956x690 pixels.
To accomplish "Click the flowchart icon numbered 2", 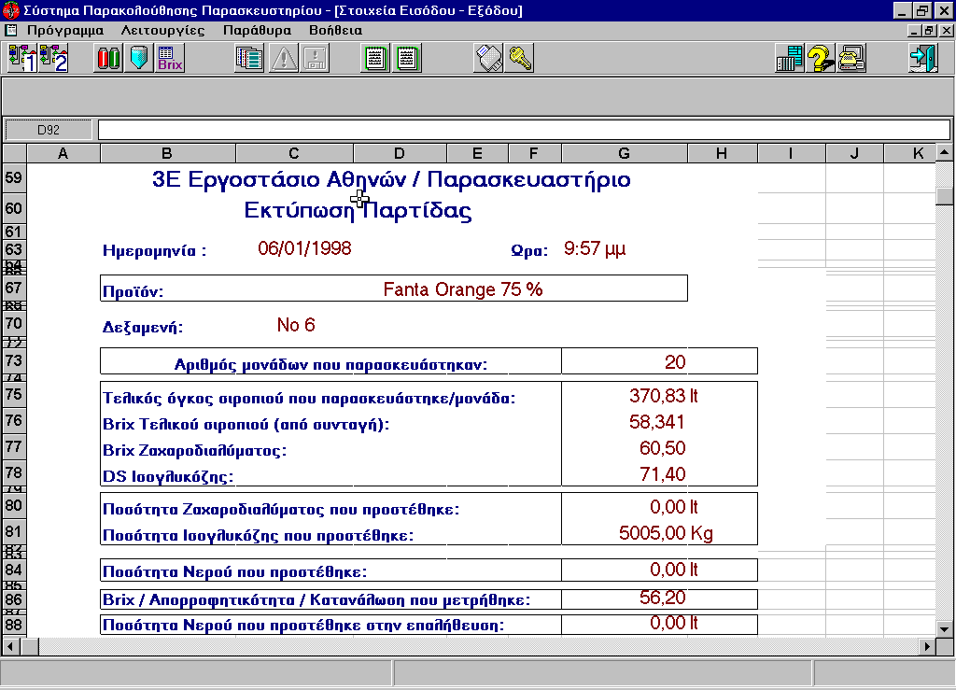I will pyautogui.click(x=52, y=59).
